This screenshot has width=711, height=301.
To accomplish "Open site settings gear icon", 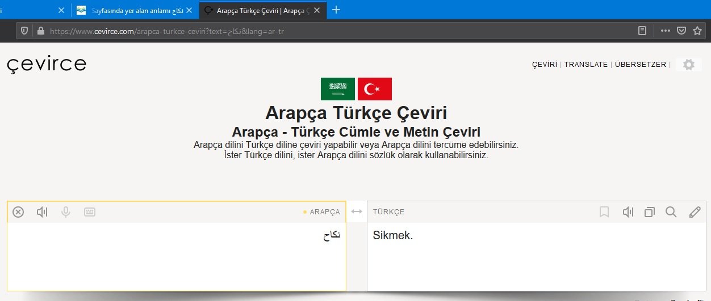I will pyautogui.click(x=689, y=65).
